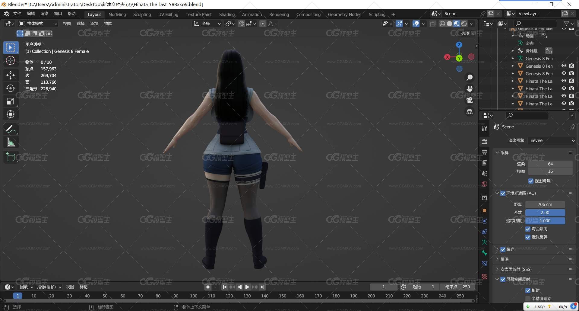This screenshot has height=311, width=579.
Task: Expand the 景深 panel
Action: pyautogui.click(x=497, y=259)
